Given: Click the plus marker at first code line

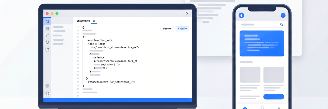Looking at the screenshot, I should (x=78, y=27).
